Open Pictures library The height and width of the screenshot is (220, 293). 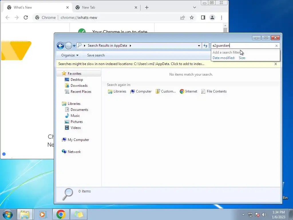click(77, 121)
